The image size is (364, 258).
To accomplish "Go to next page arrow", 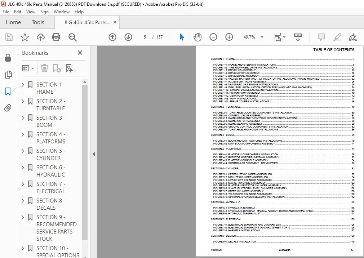I will click(x=128, y=37).
